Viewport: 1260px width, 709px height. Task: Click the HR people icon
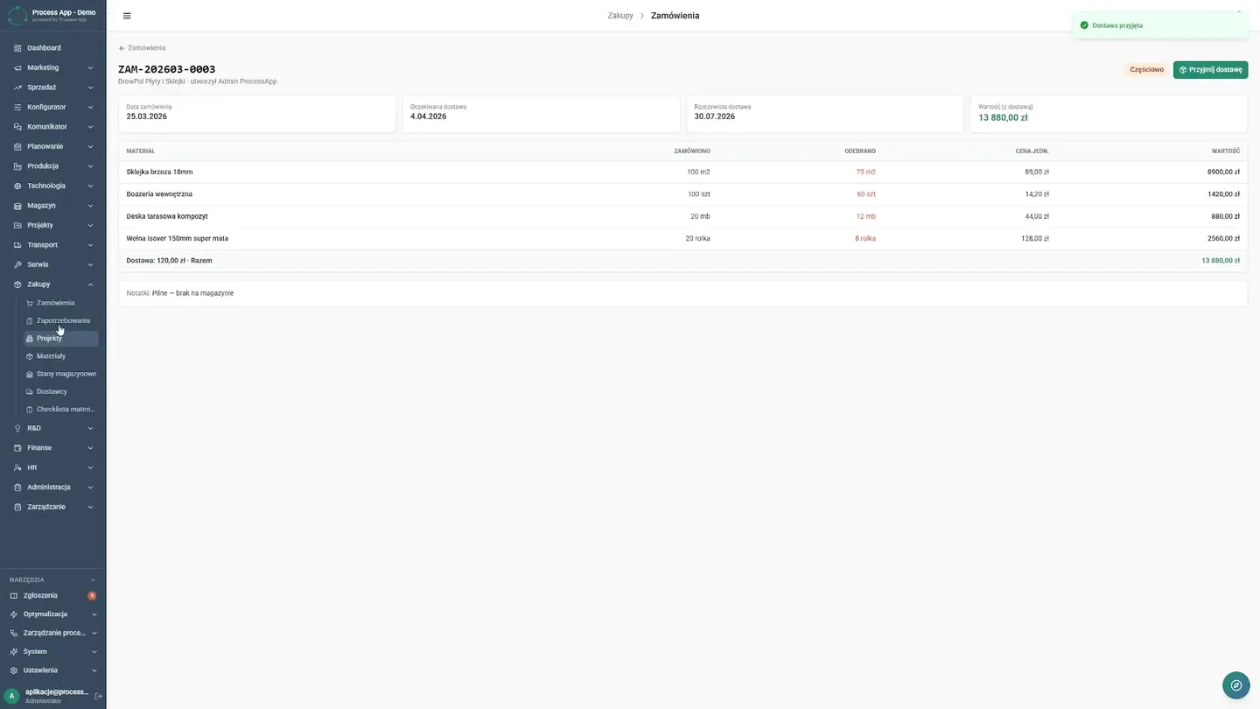(17, 467)
